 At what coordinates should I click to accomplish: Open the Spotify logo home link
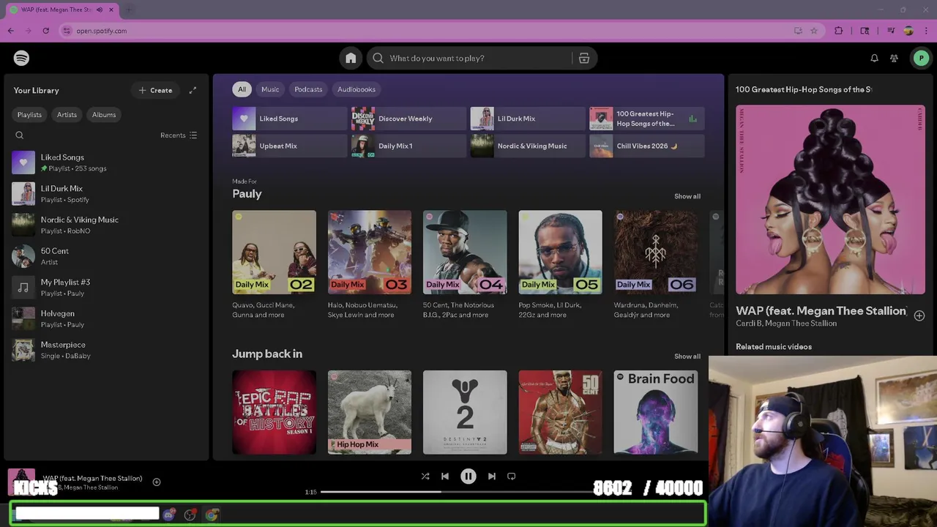21,58
